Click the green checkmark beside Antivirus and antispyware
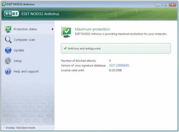Image resolution: width=179 pixels, height=132 pixels. coord(65,48)
